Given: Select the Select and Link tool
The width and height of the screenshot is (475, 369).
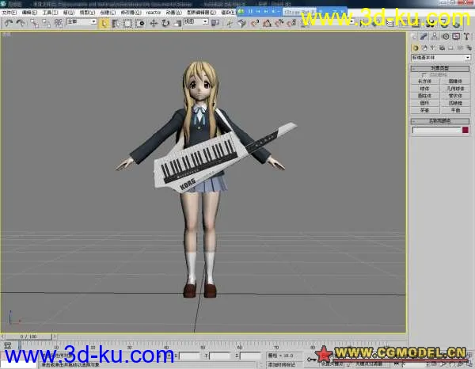Looking at the screenshot, I should click(34, 23).
